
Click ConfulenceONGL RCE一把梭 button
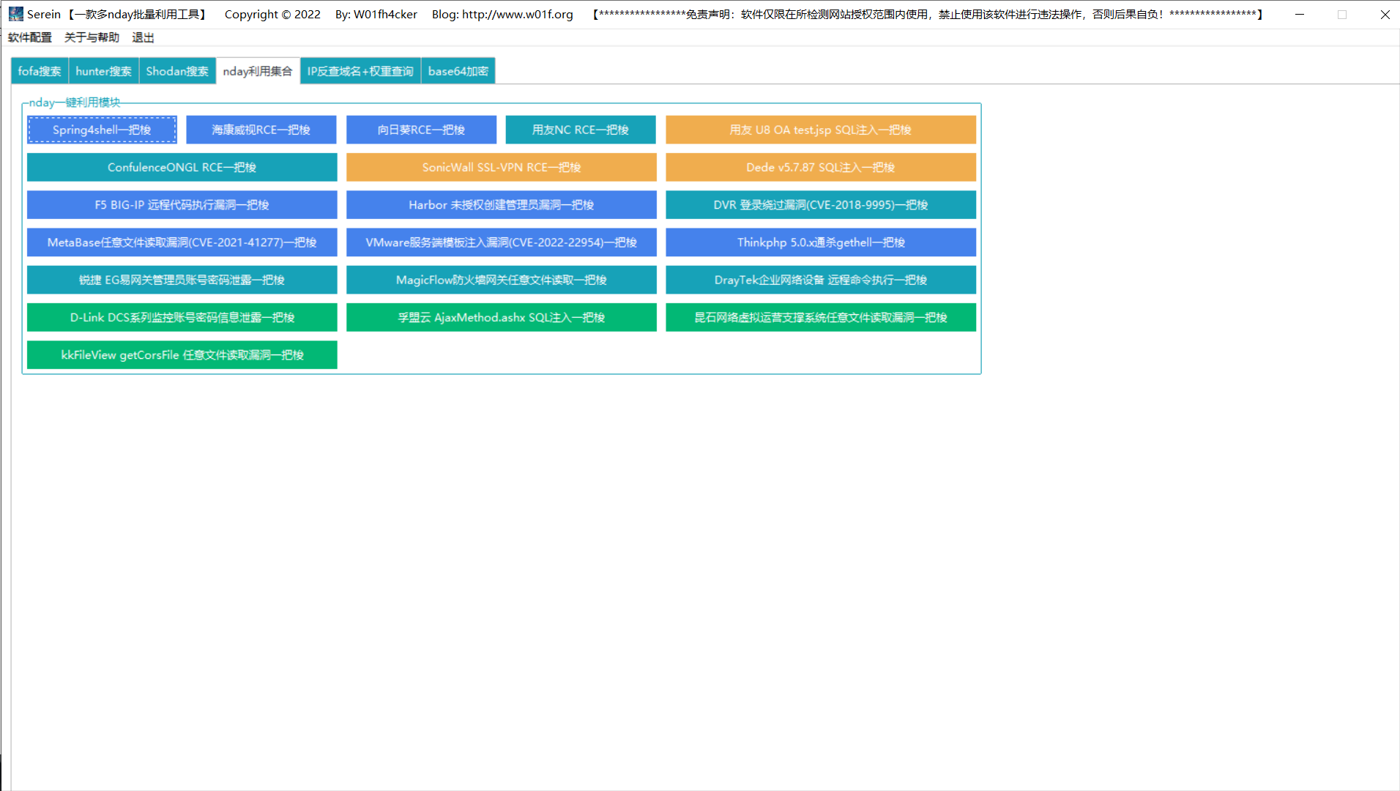[x=182, y=167]
